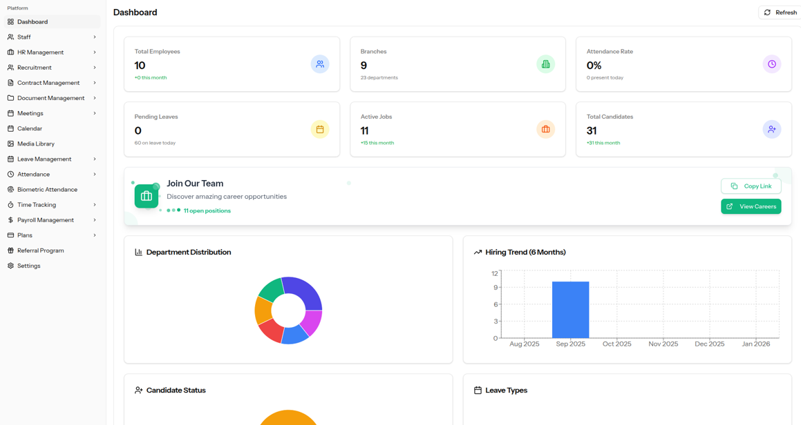Click the Pending Leaves calendar icon
This screenshot has width=801, height=425.
tap(319, 129)
